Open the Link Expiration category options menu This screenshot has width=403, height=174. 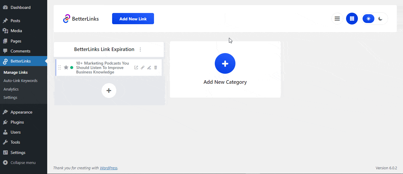tap(140, 50)
